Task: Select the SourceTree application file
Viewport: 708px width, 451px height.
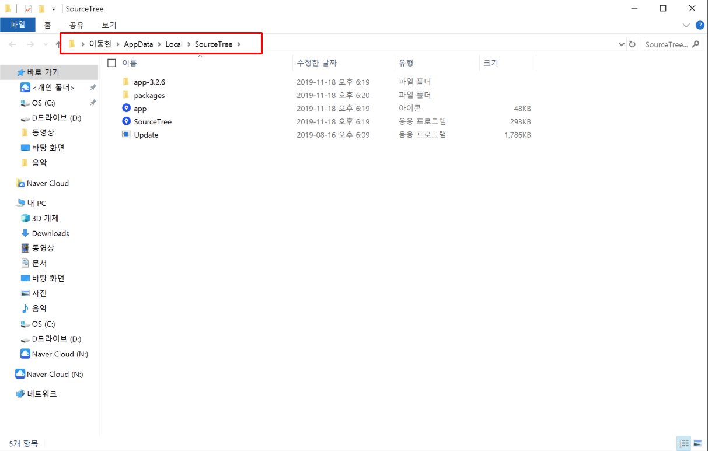Action: 153,121
